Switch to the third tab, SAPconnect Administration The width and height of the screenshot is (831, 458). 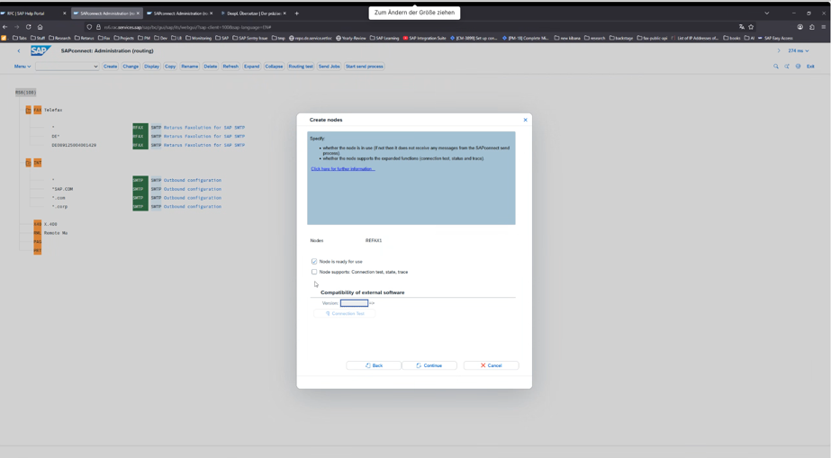coord(180,13)
